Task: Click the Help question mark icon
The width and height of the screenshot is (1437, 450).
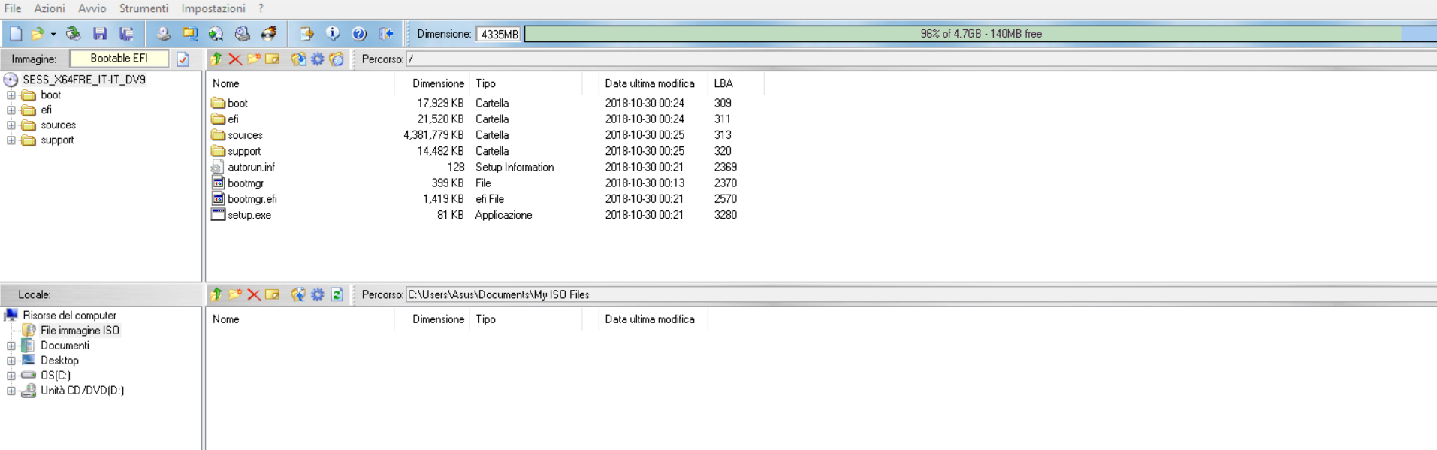Action: click(359, 34)
